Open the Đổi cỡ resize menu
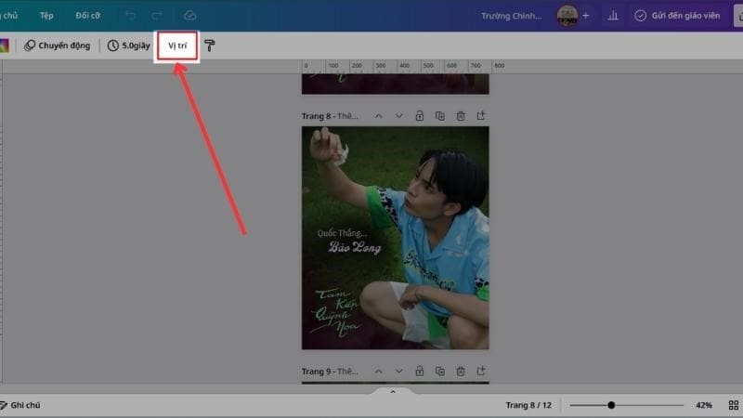The width and height of the screenshot is (743, 418). click(87, 16)
